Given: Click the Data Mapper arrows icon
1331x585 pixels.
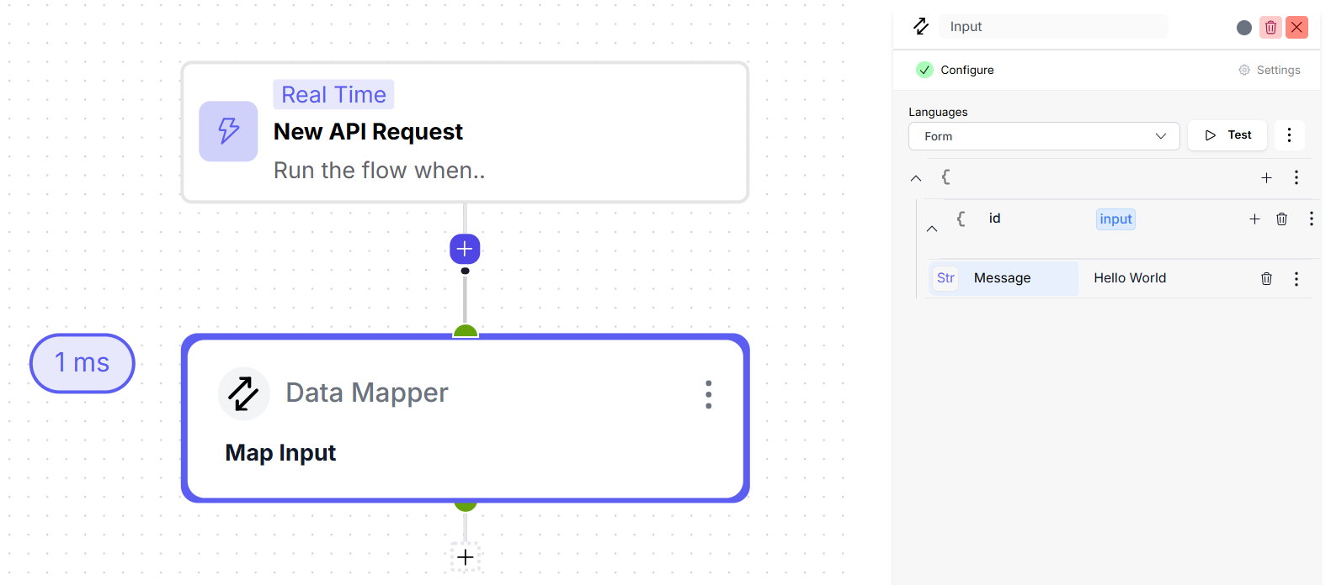Looking at the screenshot, I should (x=243, y=393).
